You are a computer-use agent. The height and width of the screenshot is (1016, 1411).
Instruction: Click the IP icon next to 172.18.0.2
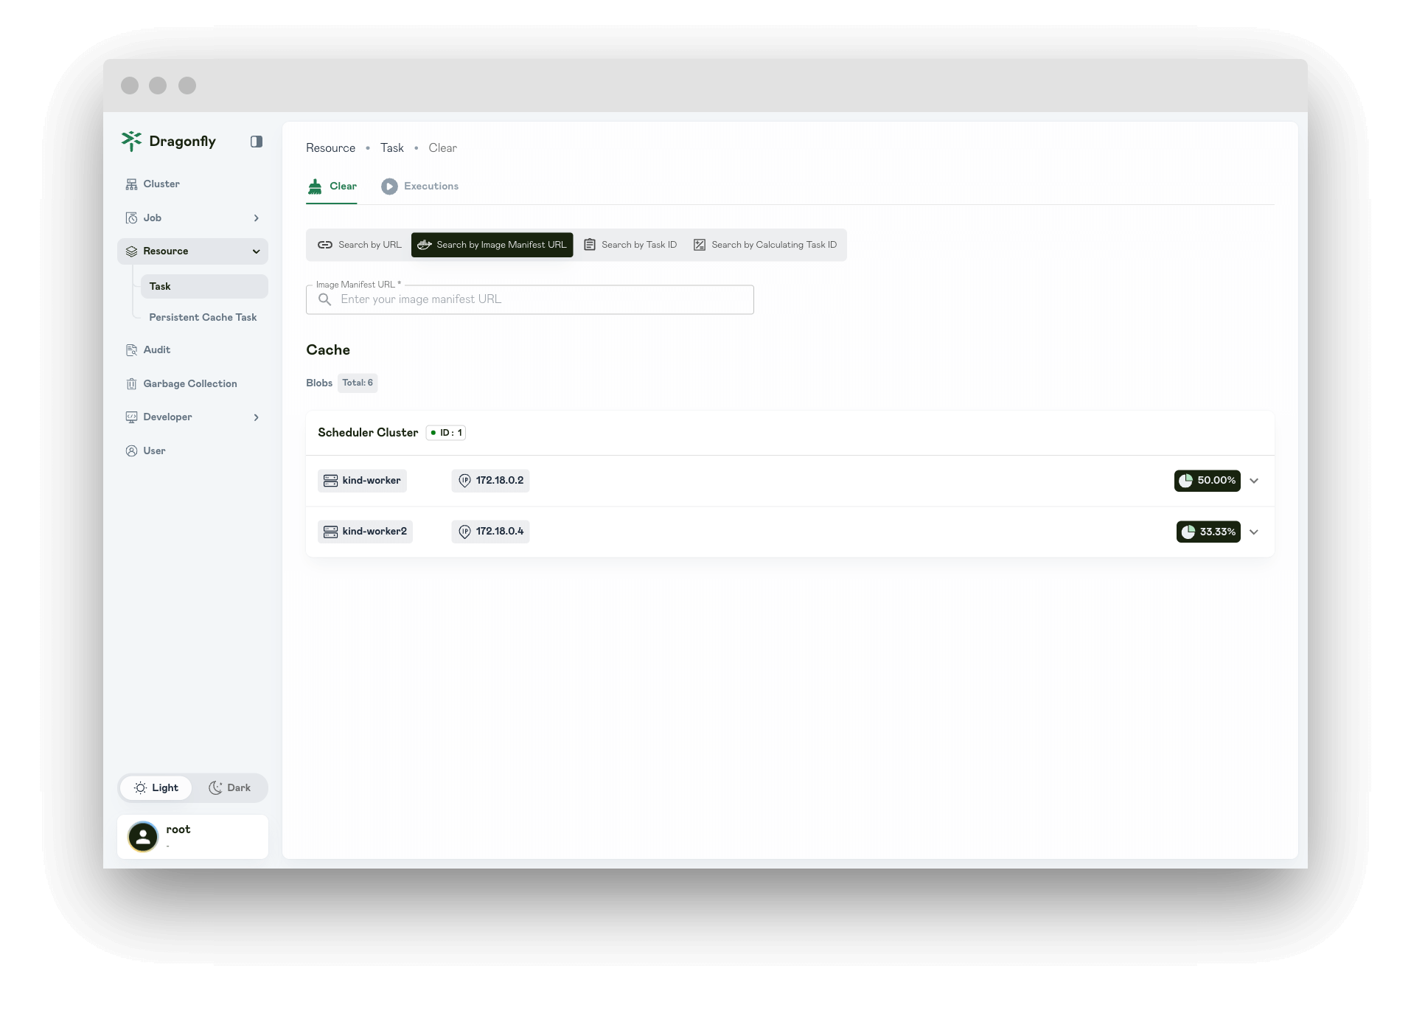pos(464,480)
